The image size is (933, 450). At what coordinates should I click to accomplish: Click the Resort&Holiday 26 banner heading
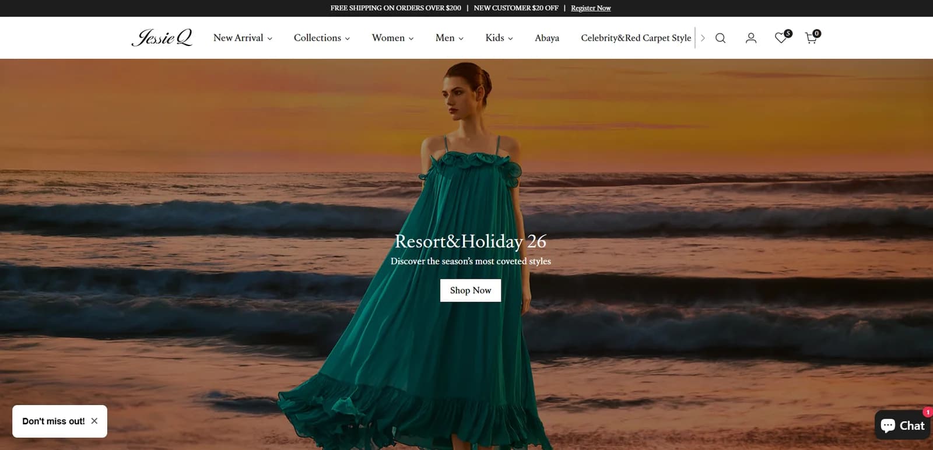tap(471, 241)
